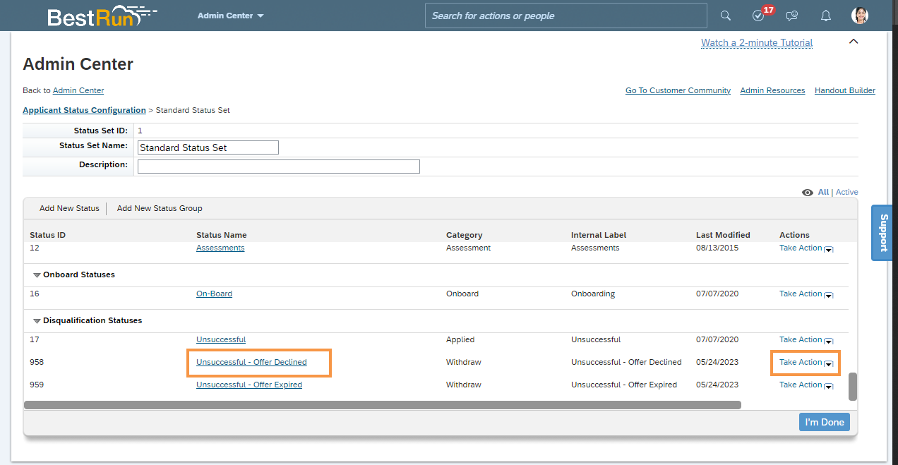Open the to-do list icon showing 17

tap(758, 15)
